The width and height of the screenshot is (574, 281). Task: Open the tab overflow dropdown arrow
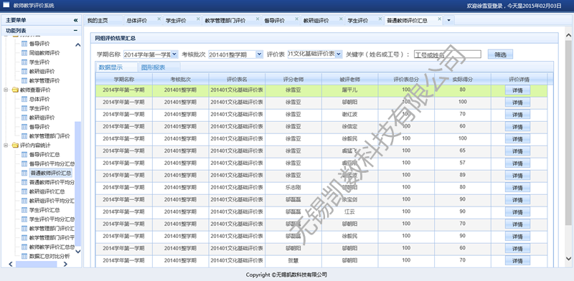tap(449, 21)
